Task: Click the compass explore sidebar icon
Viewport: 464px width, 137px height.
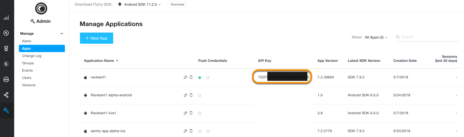Action: point(6,33)
